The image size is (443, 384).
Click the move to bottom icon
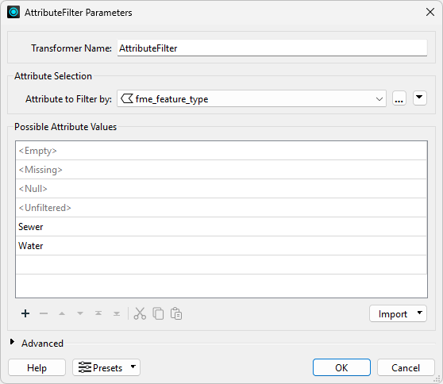point(117,313)
